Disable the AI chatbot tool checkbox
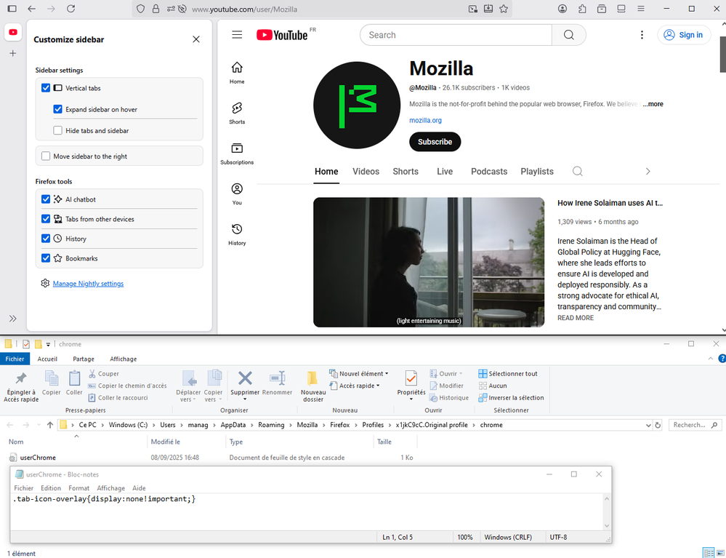This screenshot has width=726, height=558. click(46, 199)
